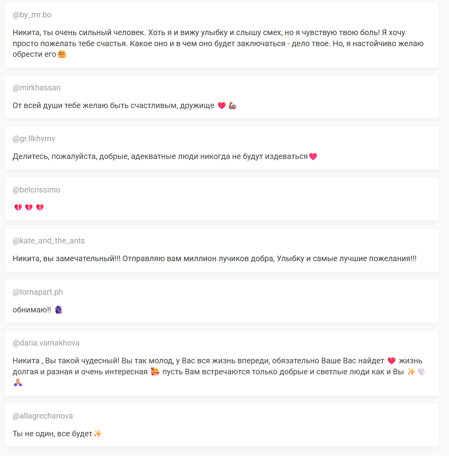This screenshot has width=449, height=456.
Task: Go to the @gr.llkhvrnv profile
Action: pyautogui.click(x=34, y=138)
